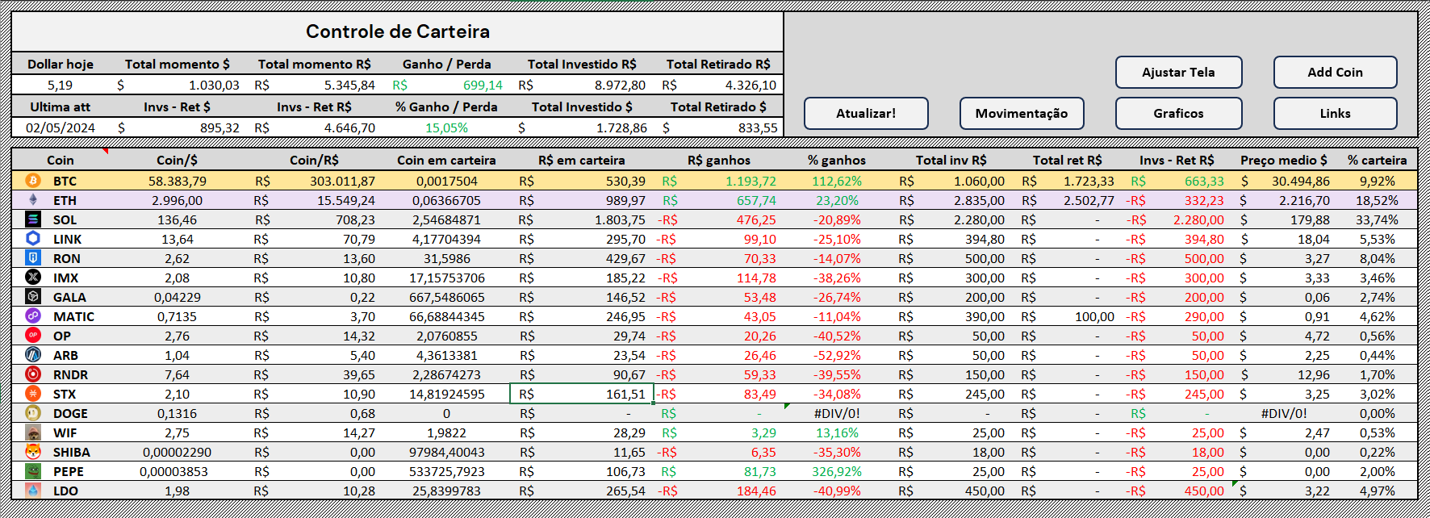Click the Ganho / Perda value 699,14
The image size is (1430, 518).
pos(483,85)
